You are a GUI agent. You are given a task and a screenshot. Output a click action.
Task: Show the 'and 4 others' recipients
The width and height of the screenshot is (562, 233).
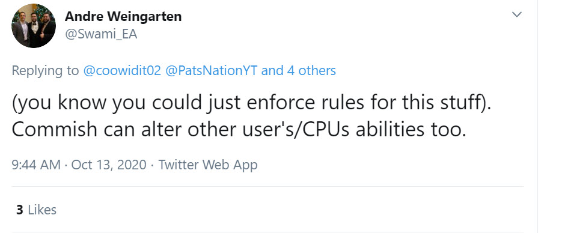click(299, 70)
